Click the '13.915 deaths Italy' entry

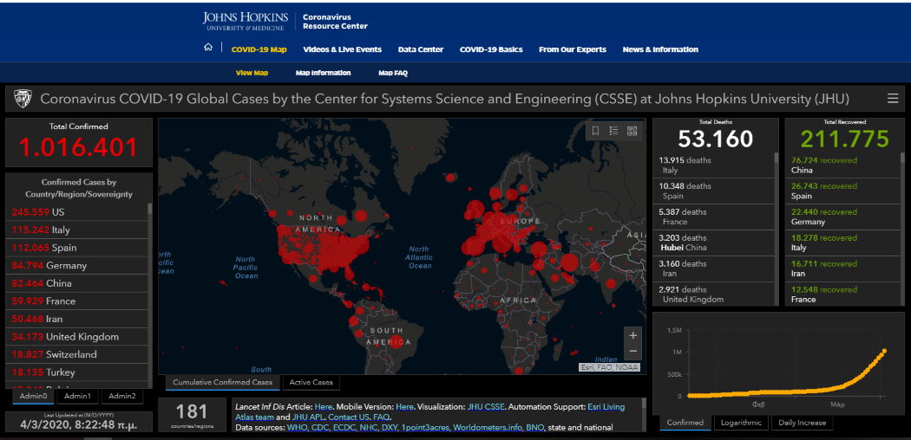(714, 165)
